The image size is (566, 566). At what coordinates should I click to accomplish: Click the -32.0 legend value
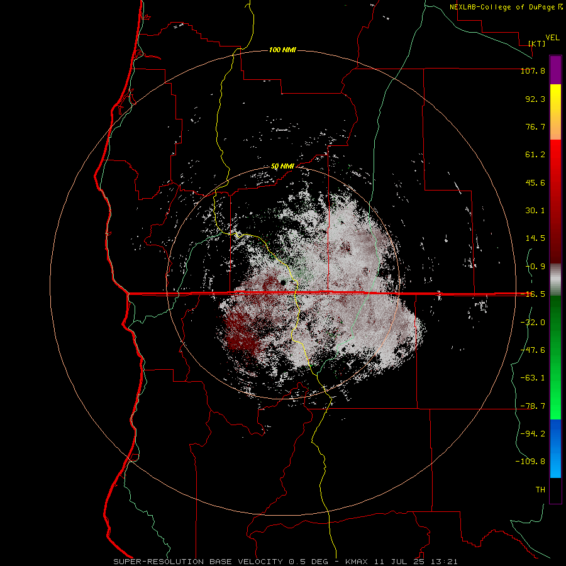click(x=533, y=323)
